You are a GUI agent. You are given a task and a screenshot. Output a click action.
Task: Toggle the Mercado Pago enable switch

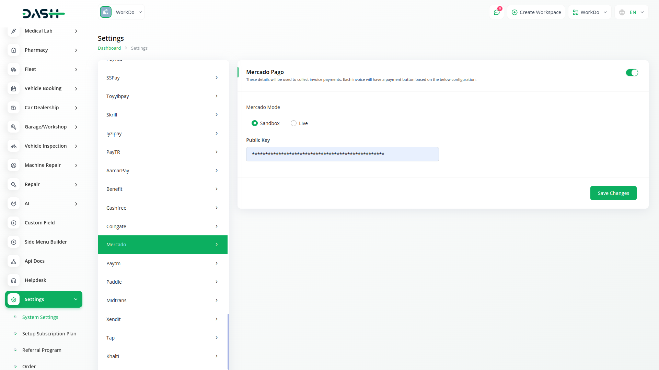pyautogui.click(x=632, y=73)
